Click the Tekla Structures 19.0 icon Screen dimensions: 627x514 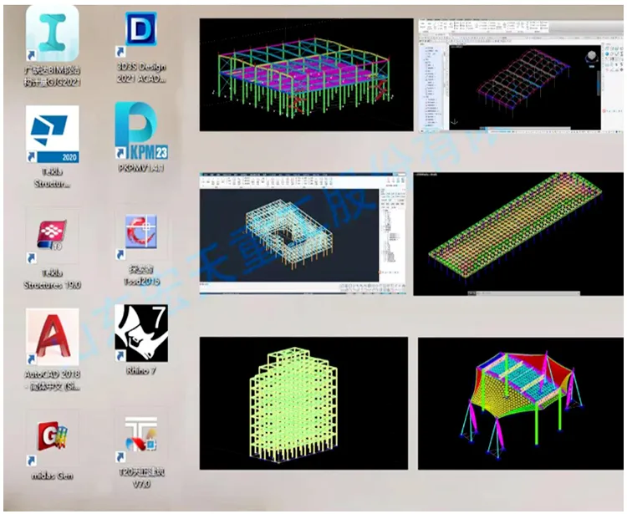coord(52,237)
